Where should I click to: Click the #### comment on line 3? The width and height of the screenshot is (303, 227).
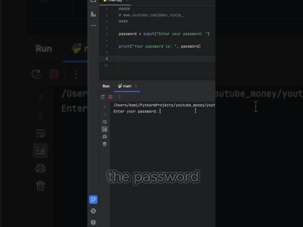tap(123, 21)
